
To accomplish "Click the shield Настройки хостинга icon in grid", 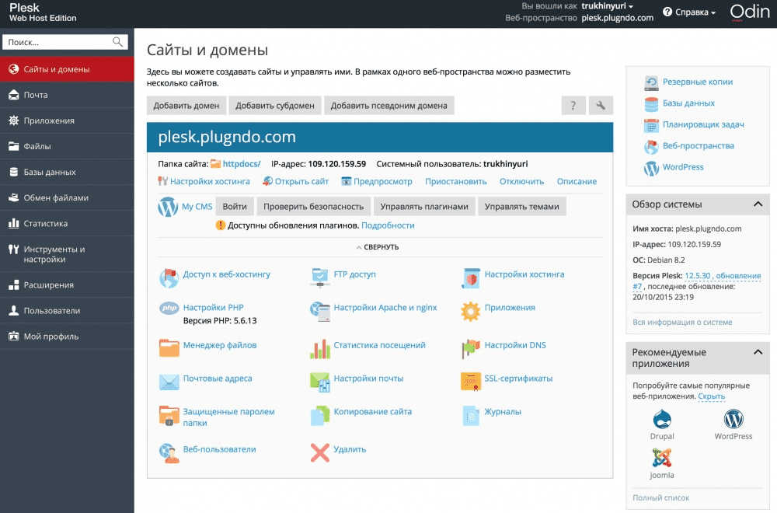I will pyautogui.click(x=470, y=278).
